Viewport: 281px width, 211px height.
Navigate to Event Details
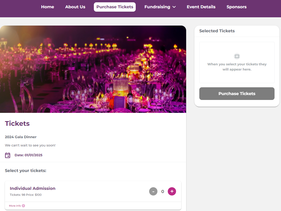201,7
